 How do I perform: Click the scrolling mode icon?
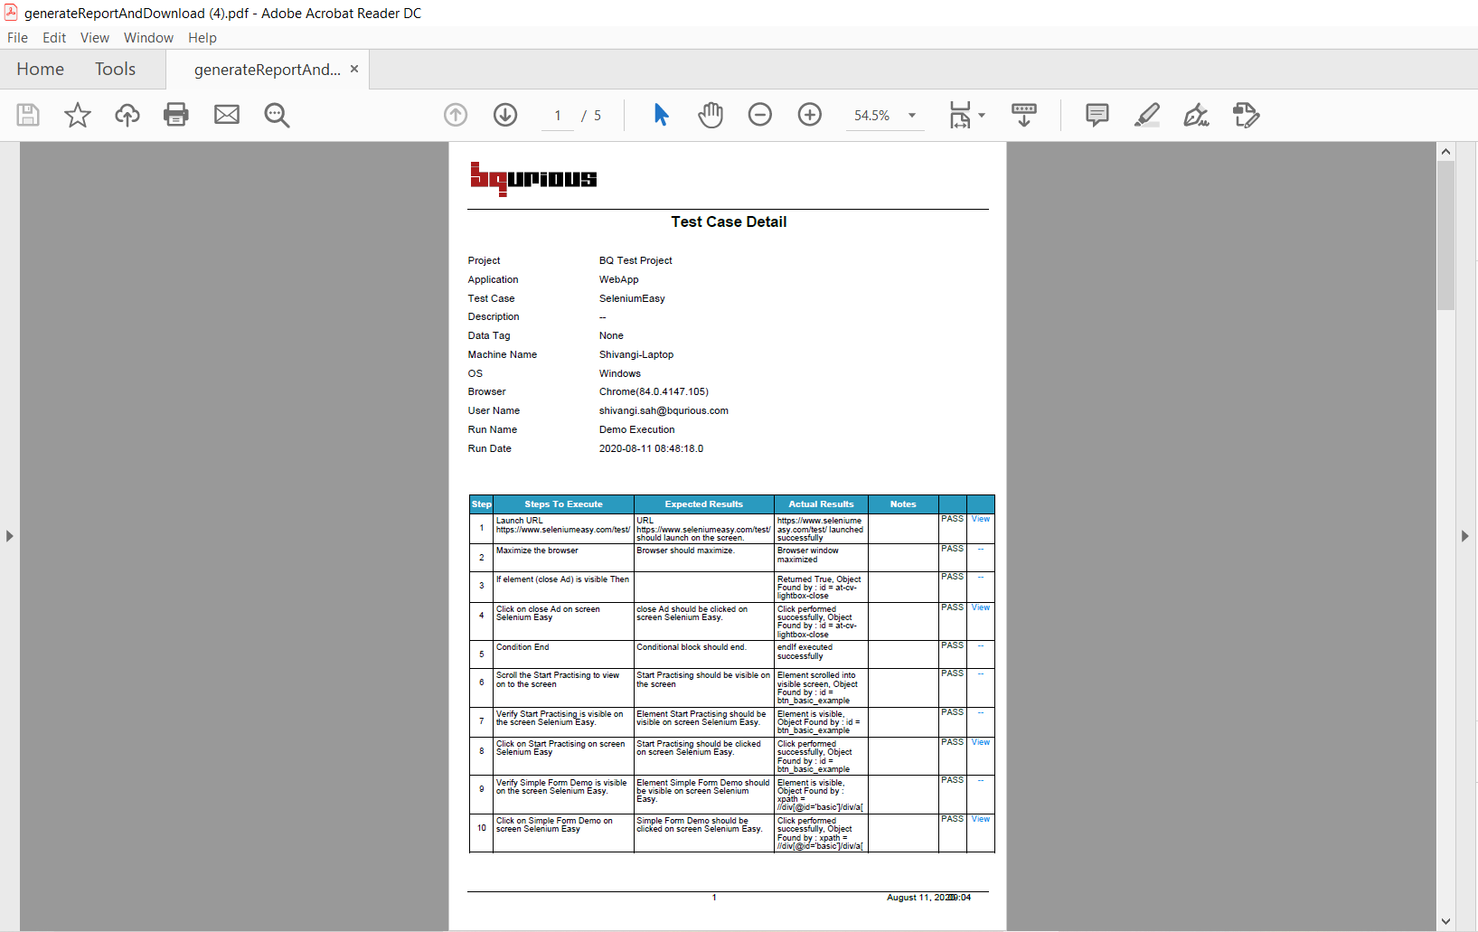tap(1024, 115)
